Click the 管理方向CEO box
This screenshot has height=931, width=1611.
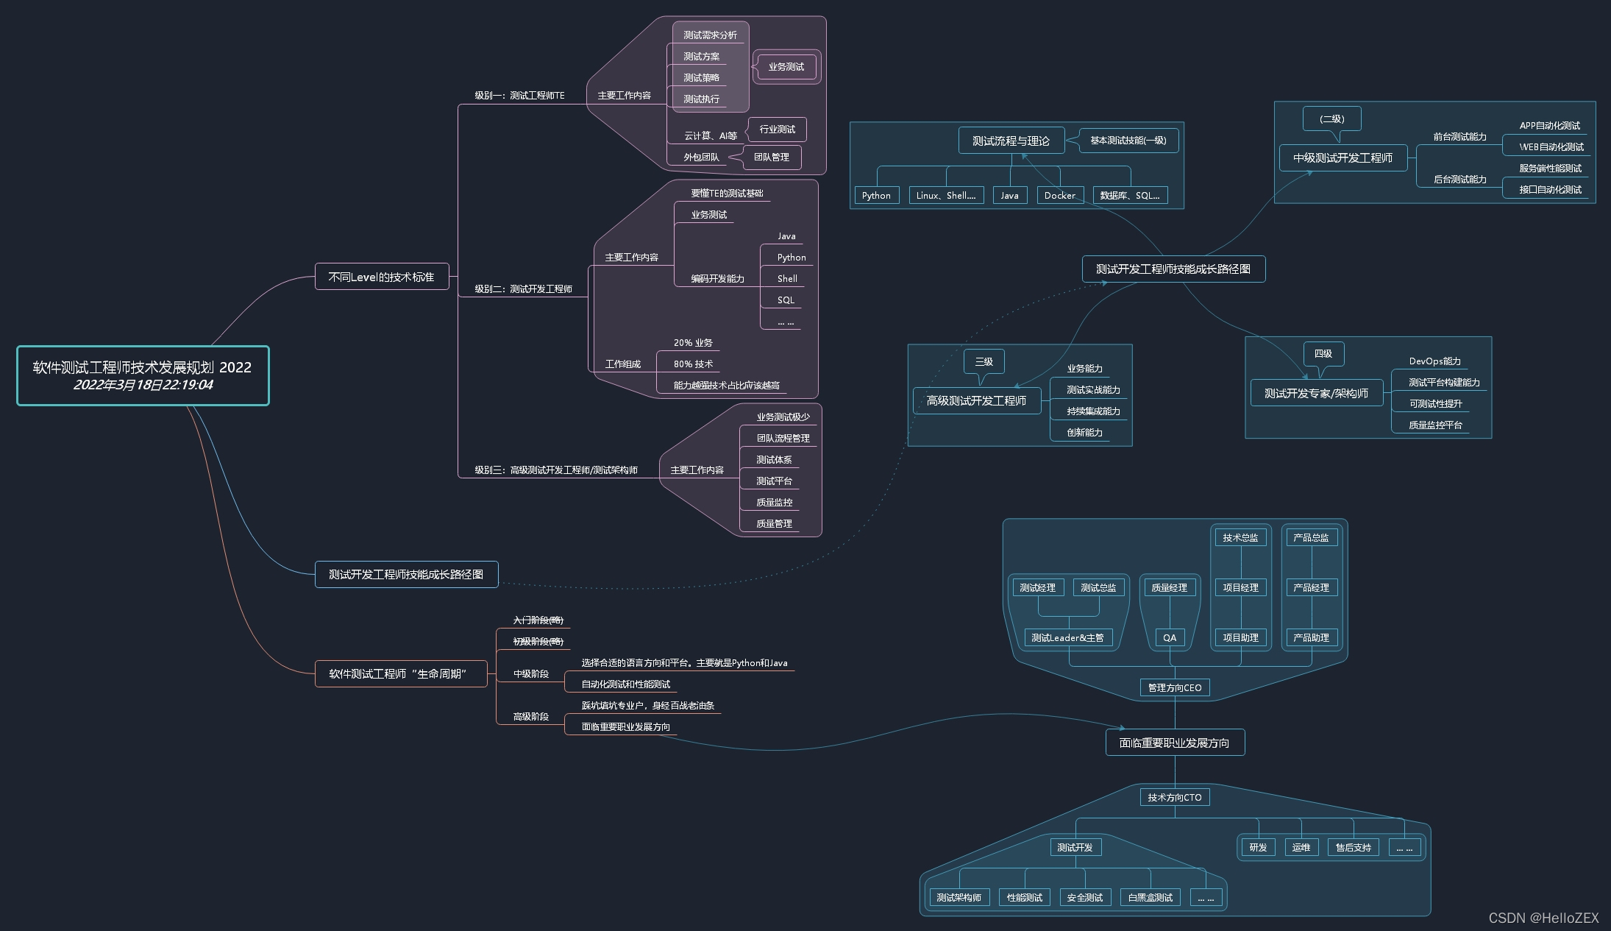pos(1174,687)
